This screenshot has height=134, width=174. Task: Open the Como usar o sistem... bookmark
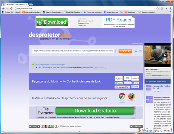point(93,12)
